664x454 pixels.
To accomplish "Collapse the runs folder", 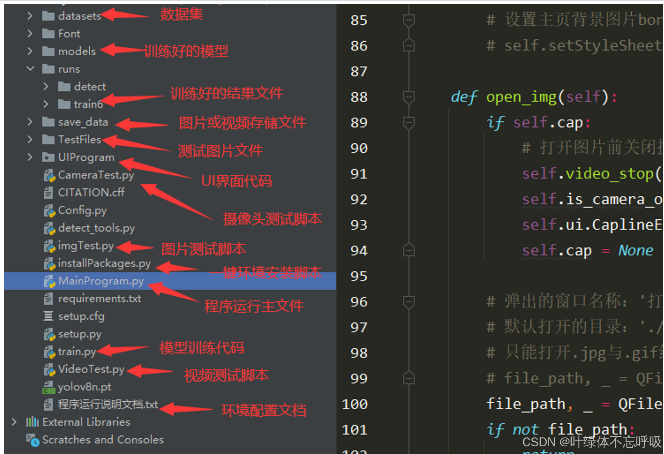I will (29, 68).
